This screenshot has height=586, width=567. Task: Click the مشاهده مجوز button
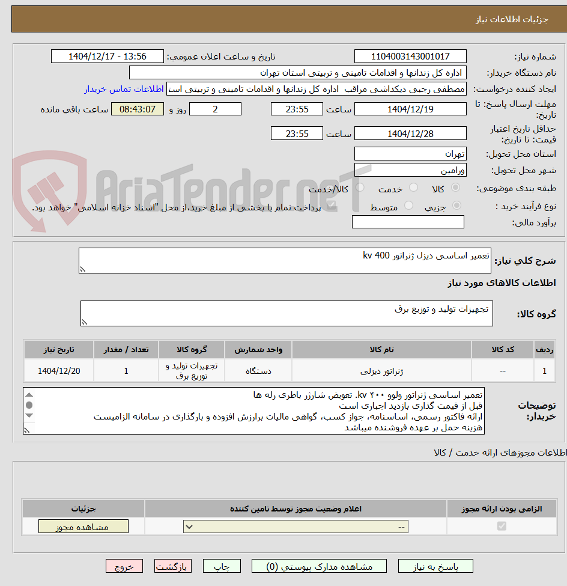point(83,526)
